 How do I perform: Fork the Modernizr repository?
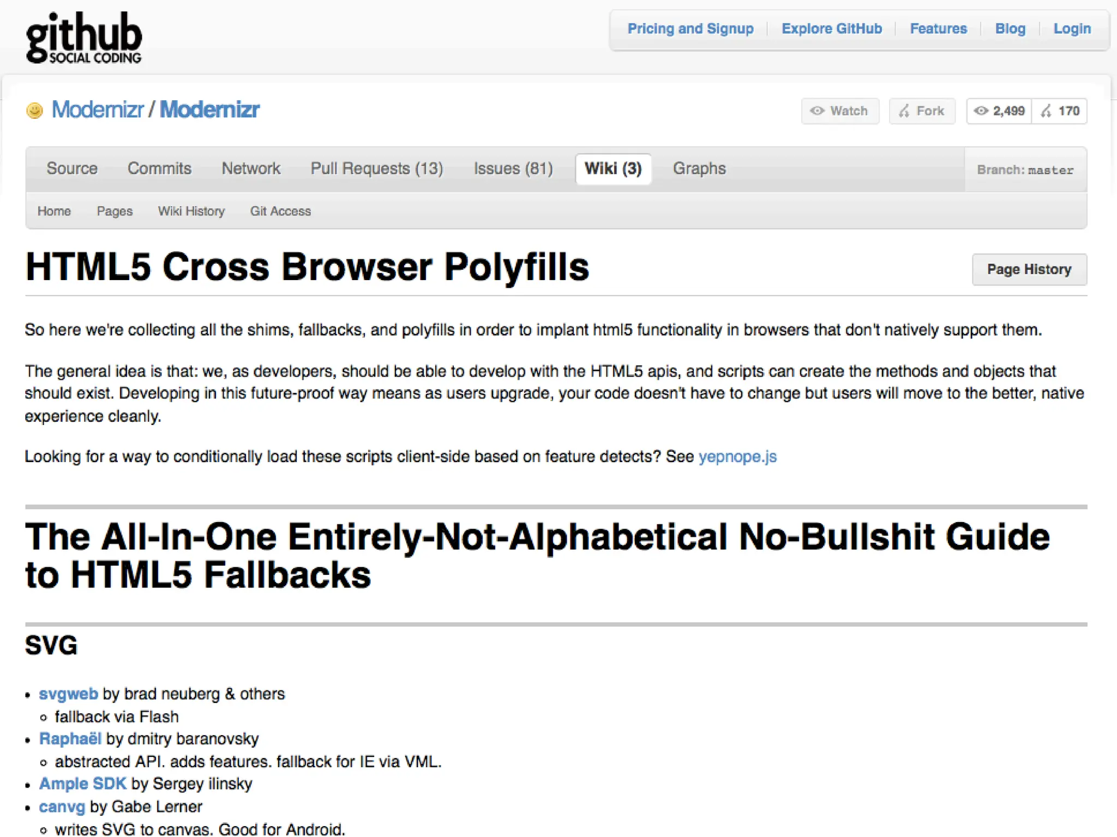tap(922, 111)
